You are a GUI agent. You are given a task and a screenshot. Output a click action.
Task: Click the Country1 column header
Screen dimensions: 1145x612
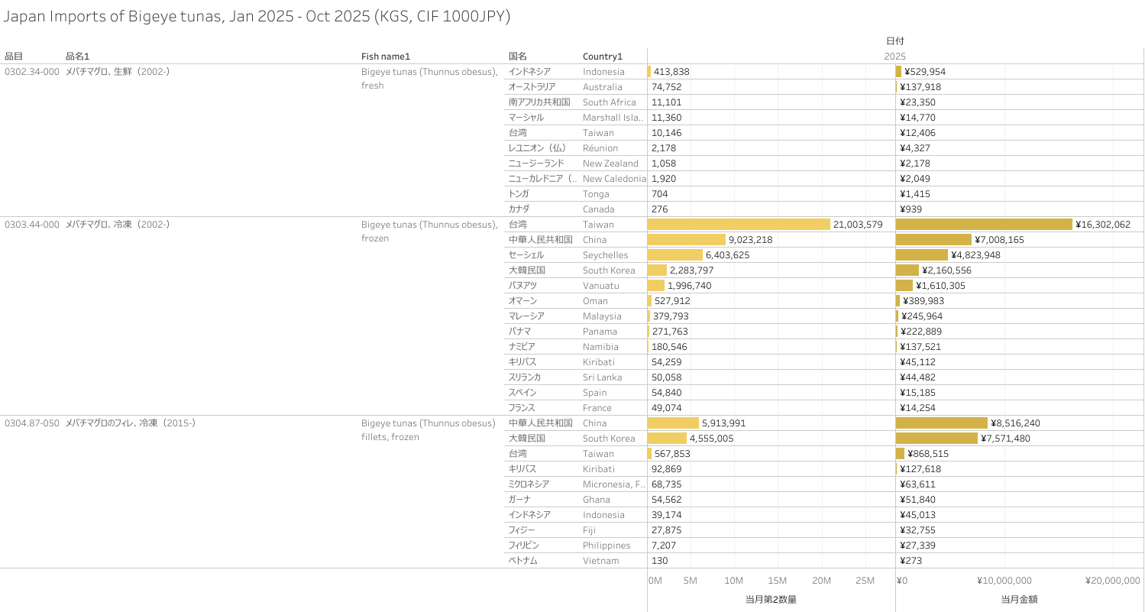[603, 57]
